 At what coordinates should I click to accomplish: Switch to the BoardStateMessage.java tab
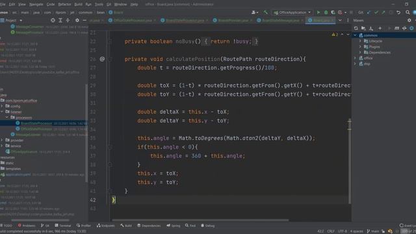(280, 20)
